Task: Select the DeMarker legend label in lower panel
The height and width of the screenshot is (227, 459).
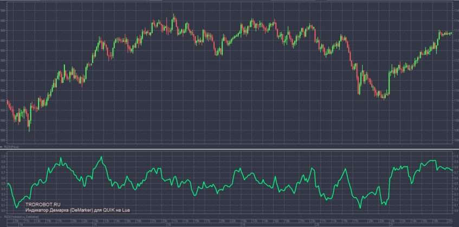Action: 17,217
